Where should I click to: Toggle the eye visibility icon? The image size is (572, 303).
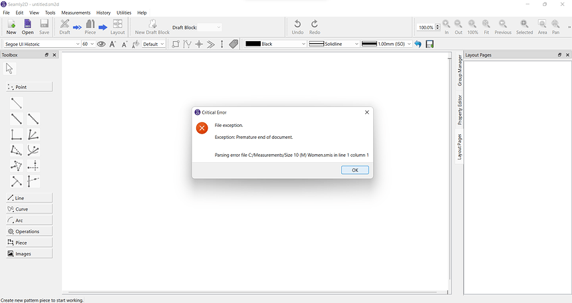tap(101, 44)
